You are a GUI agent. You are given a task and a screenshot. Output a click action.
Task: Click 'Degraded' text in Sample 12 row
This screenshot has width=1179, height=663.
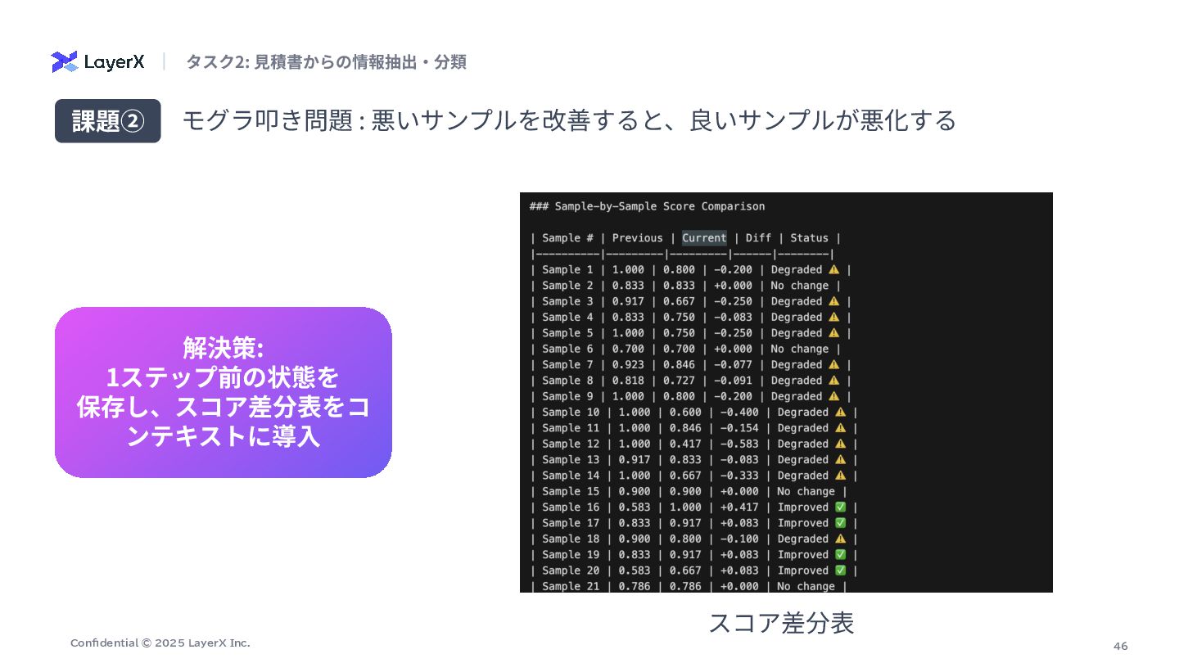(x=802, y=444)
